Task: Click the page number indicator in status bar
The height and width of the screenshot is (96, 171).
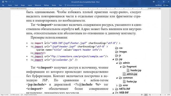Action: tap(5, 95)
